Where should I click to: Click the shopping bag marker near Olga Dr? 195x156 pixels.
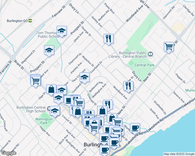click(51, 90)
